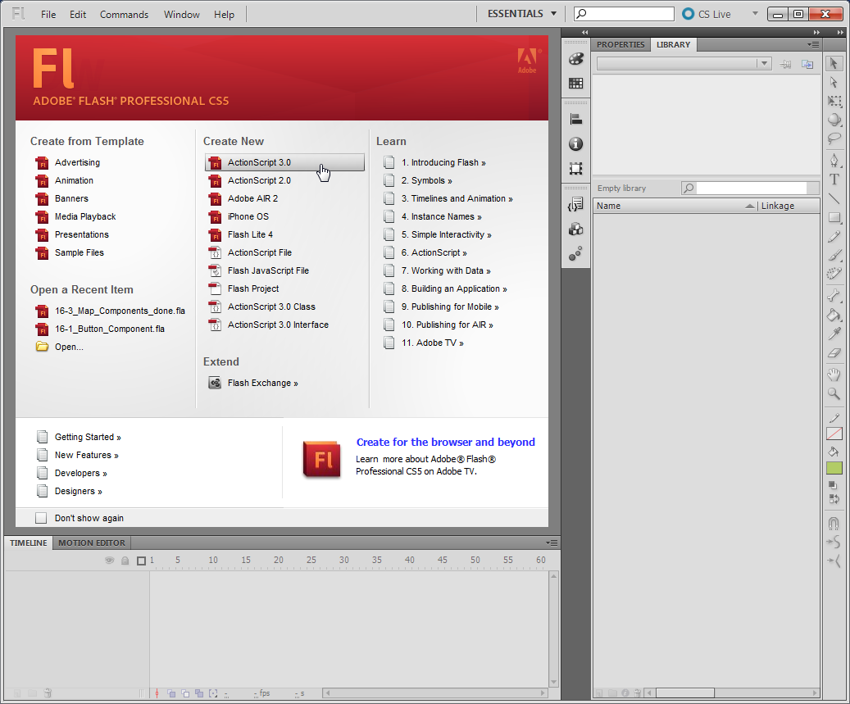
Task: Toggle Edit Multiple Frames button
Action: pos(199,693)
